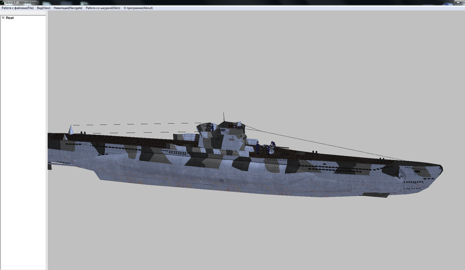Open the Вид(View) menu
Viewport: 465px width, 270px height.
coord(44,8)
